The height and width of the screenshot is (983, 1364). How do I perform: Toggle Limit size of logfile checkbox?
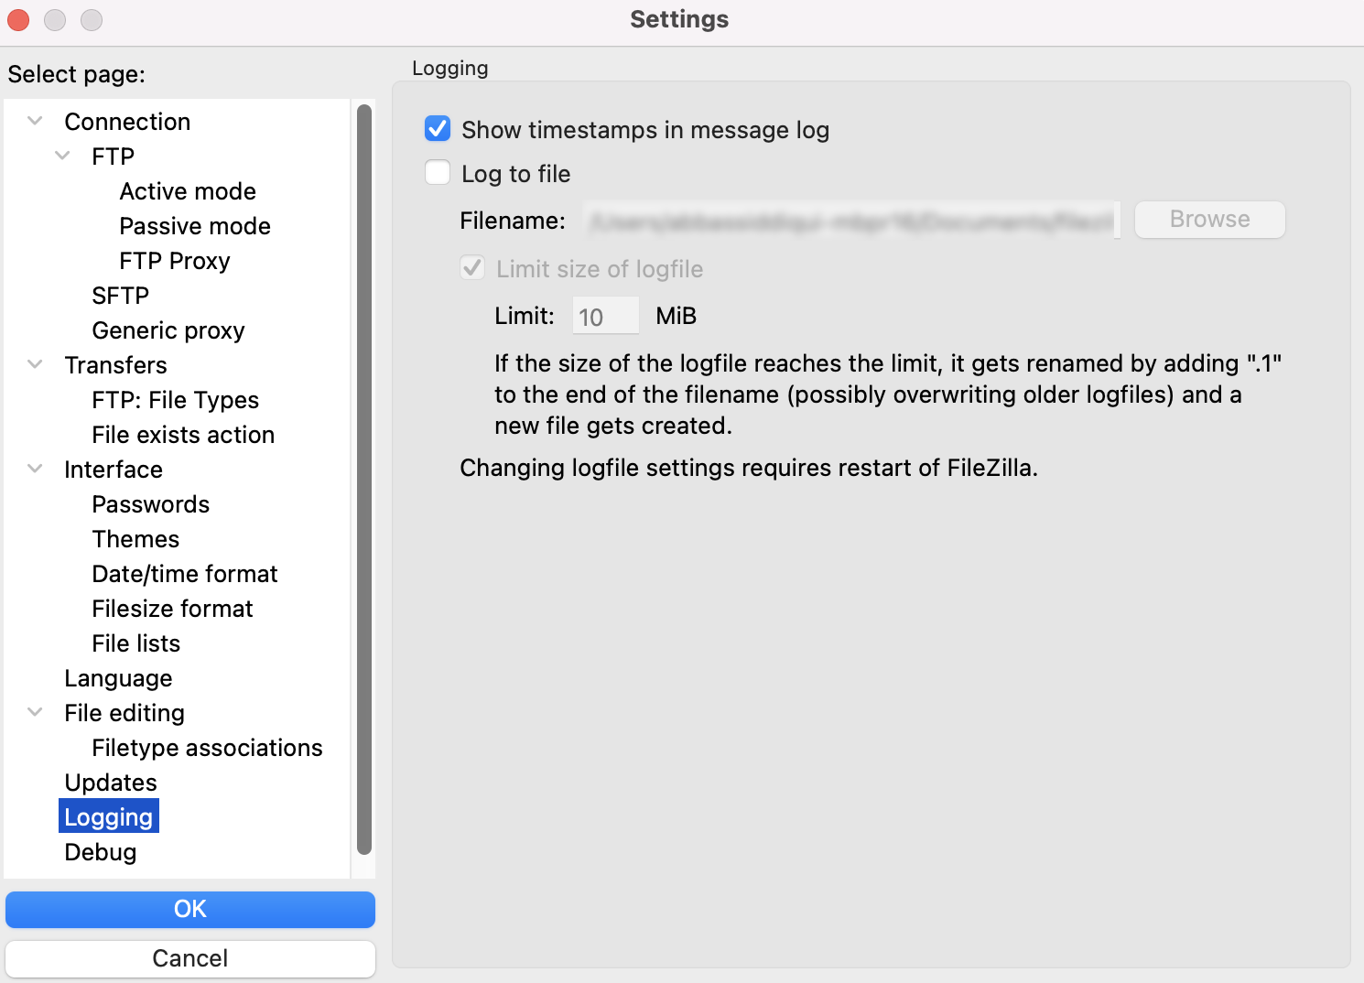click(x=472, y=268)
